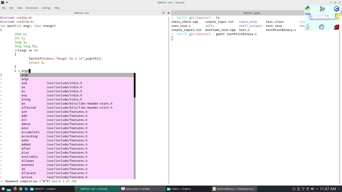Select 'all' completion entry
Image resolution: width=342 pixels, height=192 pixels.
[77, 120]
